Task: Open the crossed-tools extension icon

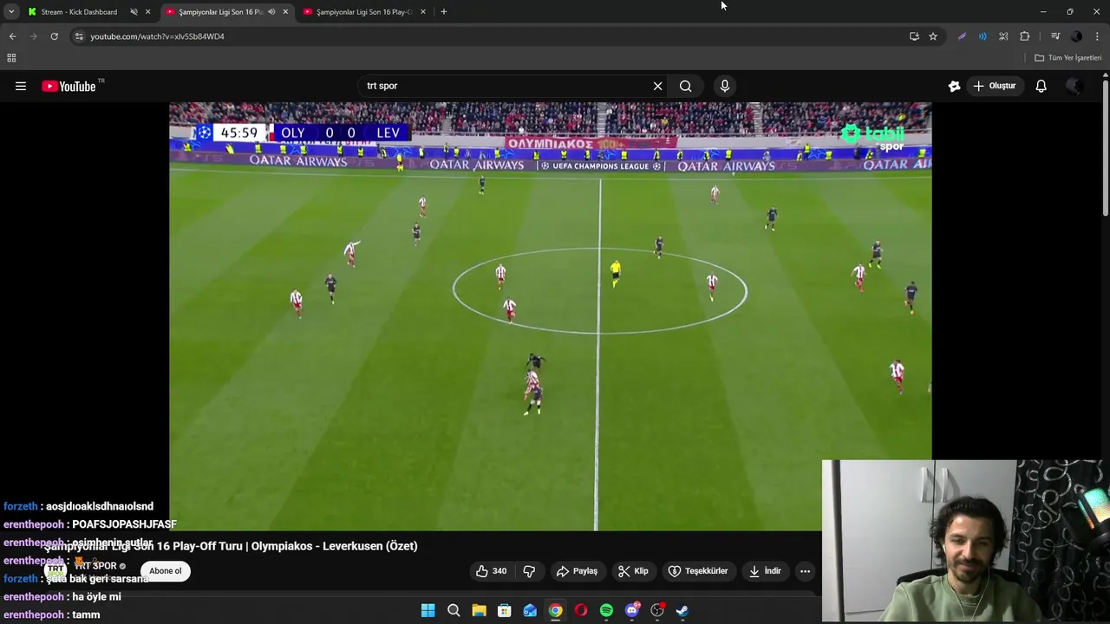Action: (1003, 36)
